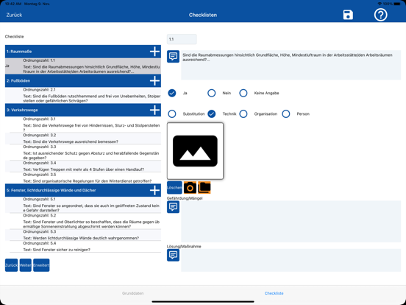Image resolution: width=406 pixels, height=305 pixels.
Task: Select item 3.3 about Schutz gegen Absturz
Action: point(83,152)
